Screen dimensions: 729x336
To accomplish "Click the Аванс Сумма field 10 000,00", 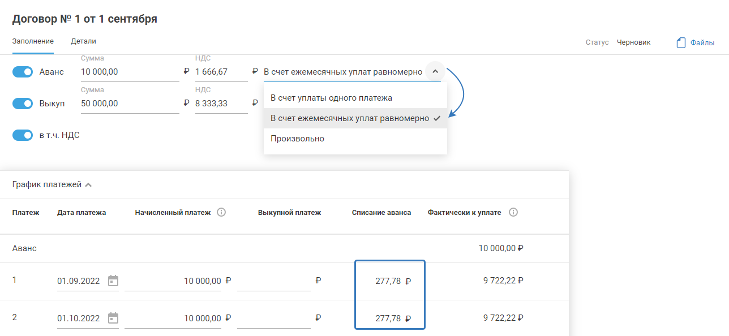I will [129, 72].
